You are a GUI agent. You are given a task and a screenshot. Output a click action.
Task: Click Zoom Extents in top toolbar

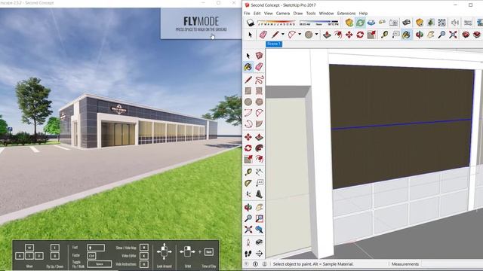tap(453, 35)
